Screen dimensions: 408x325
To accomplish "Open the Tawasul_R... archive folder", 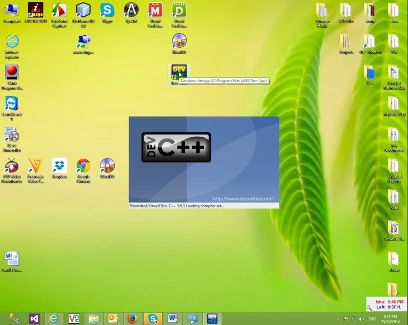I will (x=394, y=231).
